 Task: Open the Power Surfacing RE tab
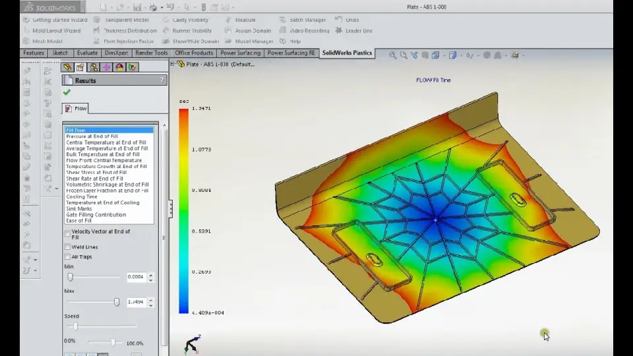point(291,53)
